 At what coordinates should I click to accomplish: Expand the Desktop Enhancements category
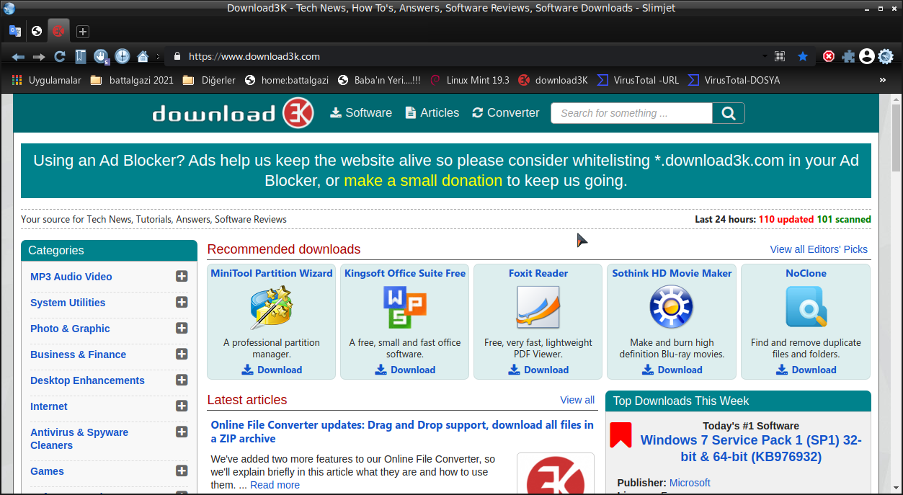[182, 380]
